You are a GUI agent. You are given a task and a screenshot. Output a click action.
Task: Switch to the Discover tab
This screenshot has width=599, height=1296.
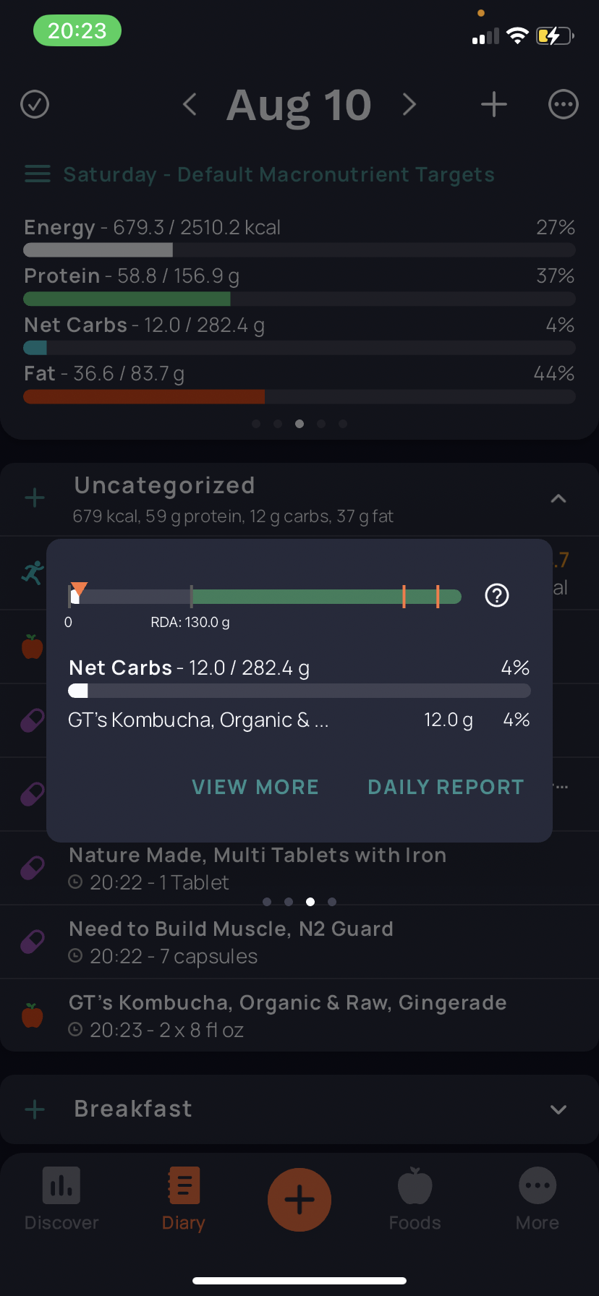click(61, 1198)
